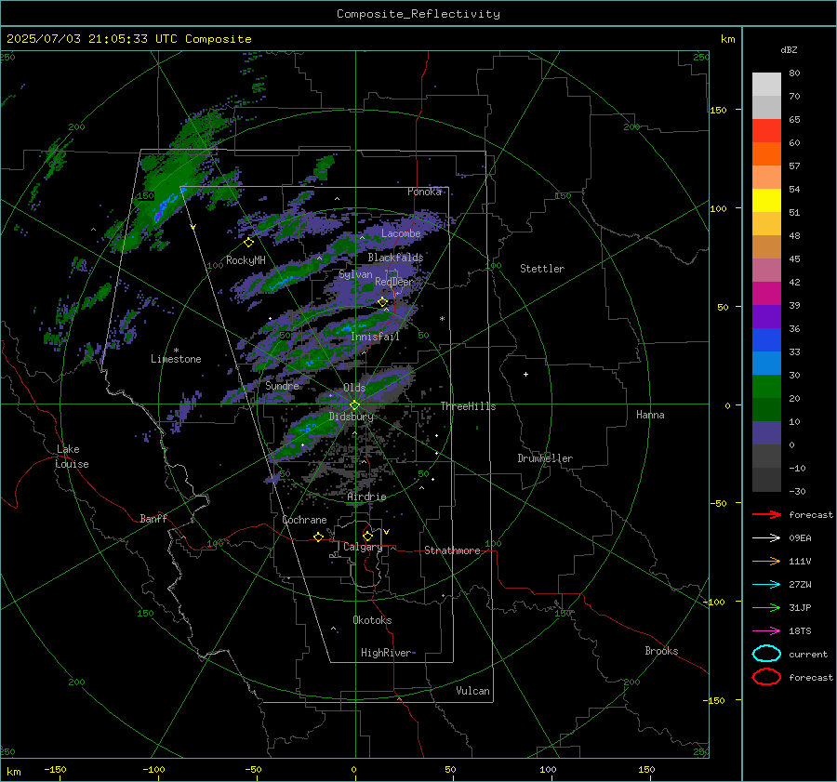The image size is (837, 782).
Task: Click the Stettler city label
Action: (542, 269)
